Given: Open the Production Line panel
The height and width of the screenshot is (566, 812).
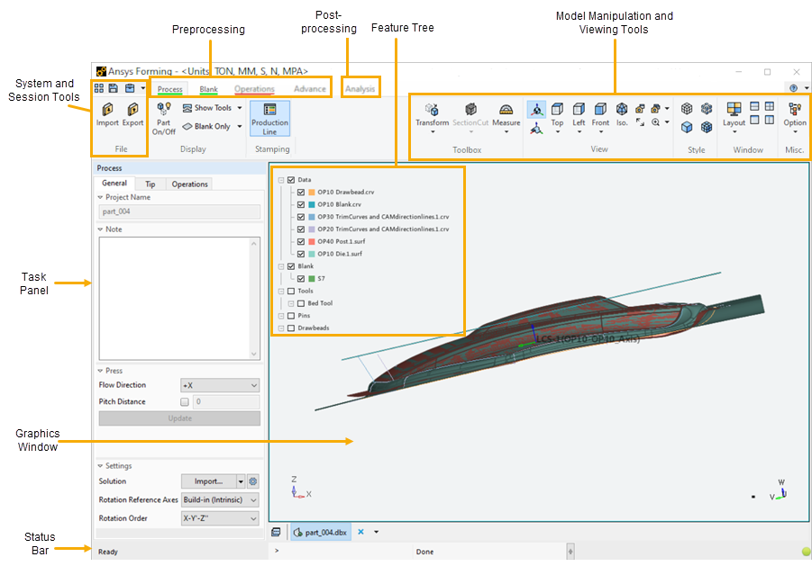Looking at the screenshot, I should (269, 118).
